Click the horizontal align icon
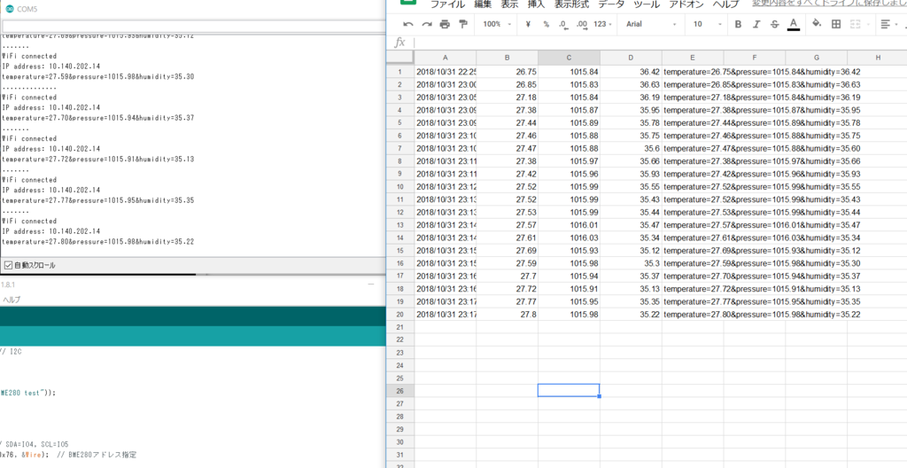 pos(885,24)
